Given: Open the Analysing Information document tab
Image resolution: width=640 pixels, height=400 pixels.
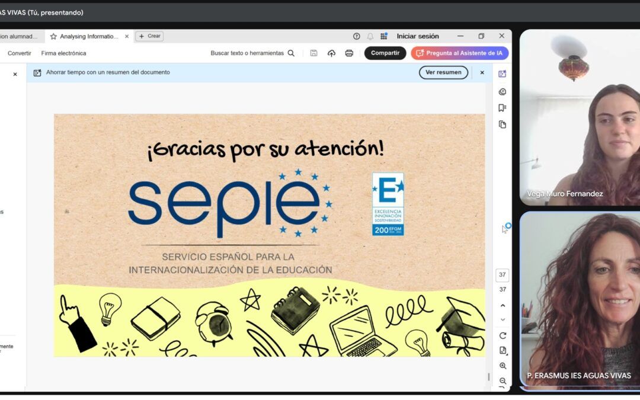Looking at the screenshot, I should click(x=89, y=36).
